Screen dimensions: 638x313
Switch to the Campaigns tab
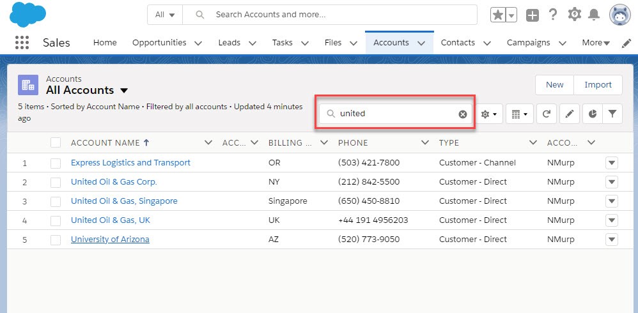click(x=528, y=43)
